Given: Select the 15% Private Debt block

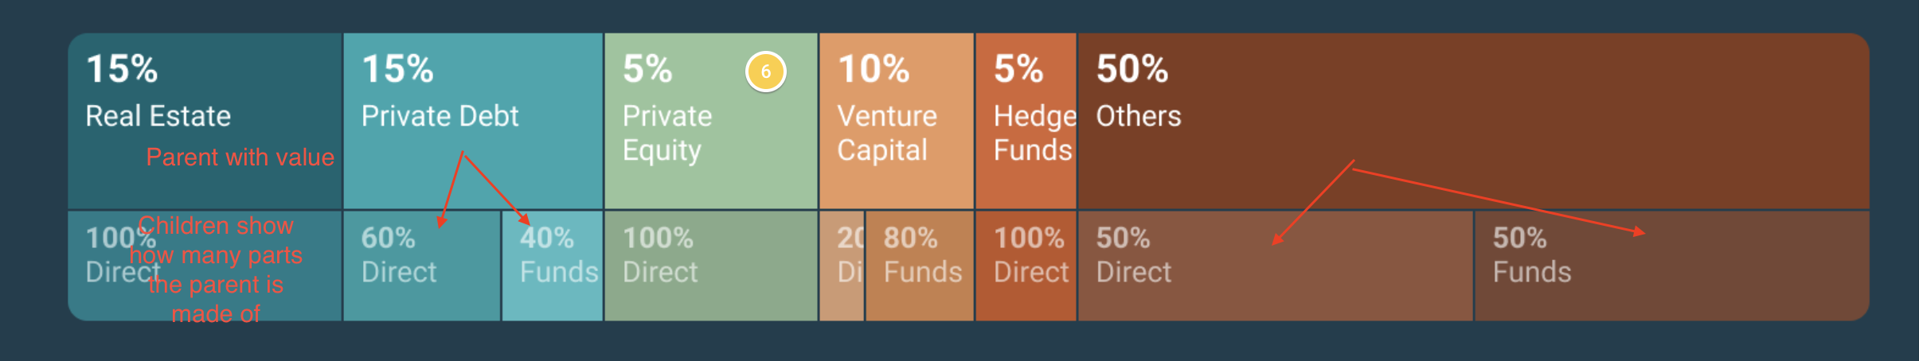Looking at the screenshot, I should 473,121.
